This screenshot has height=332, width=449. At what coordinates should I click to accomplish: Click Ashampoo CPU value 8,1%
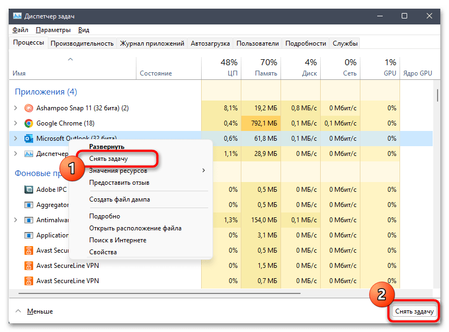tap(230, 108)
